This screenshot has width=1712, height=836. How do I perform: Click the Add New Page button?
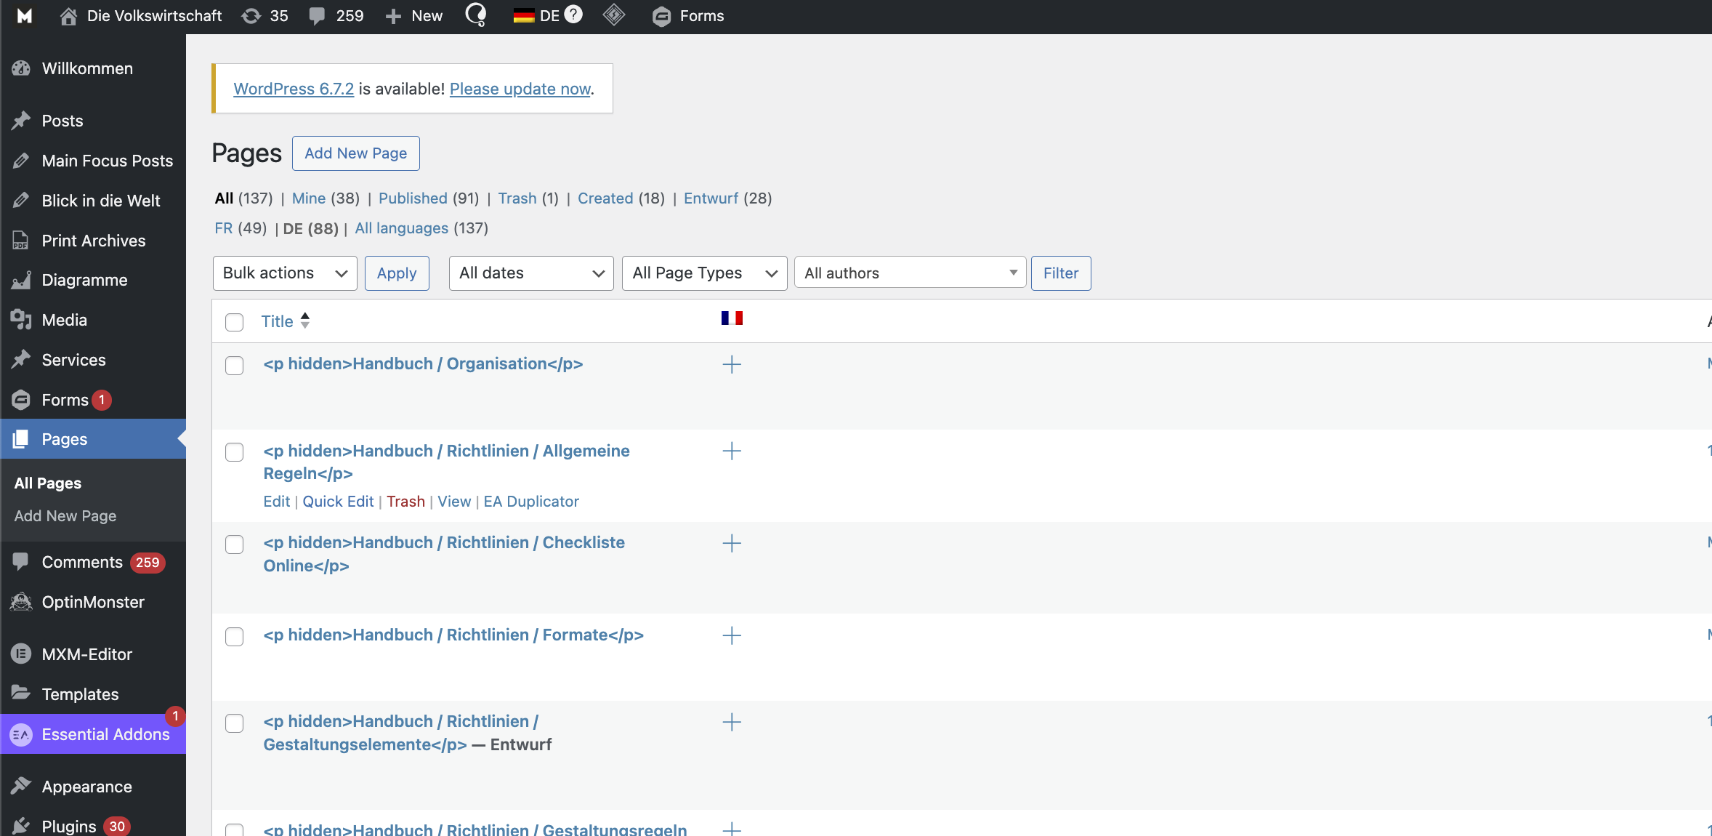coord(355,153)
